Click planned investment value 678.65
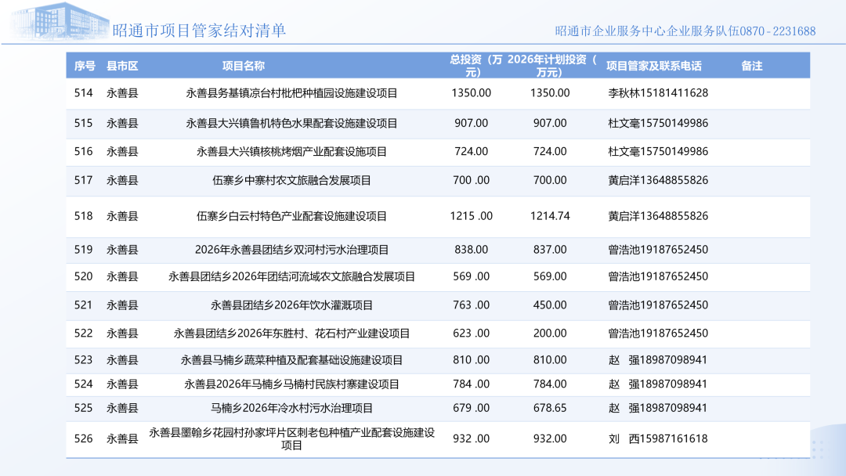This screenshot has height=476, width=846. pos(550,408)
